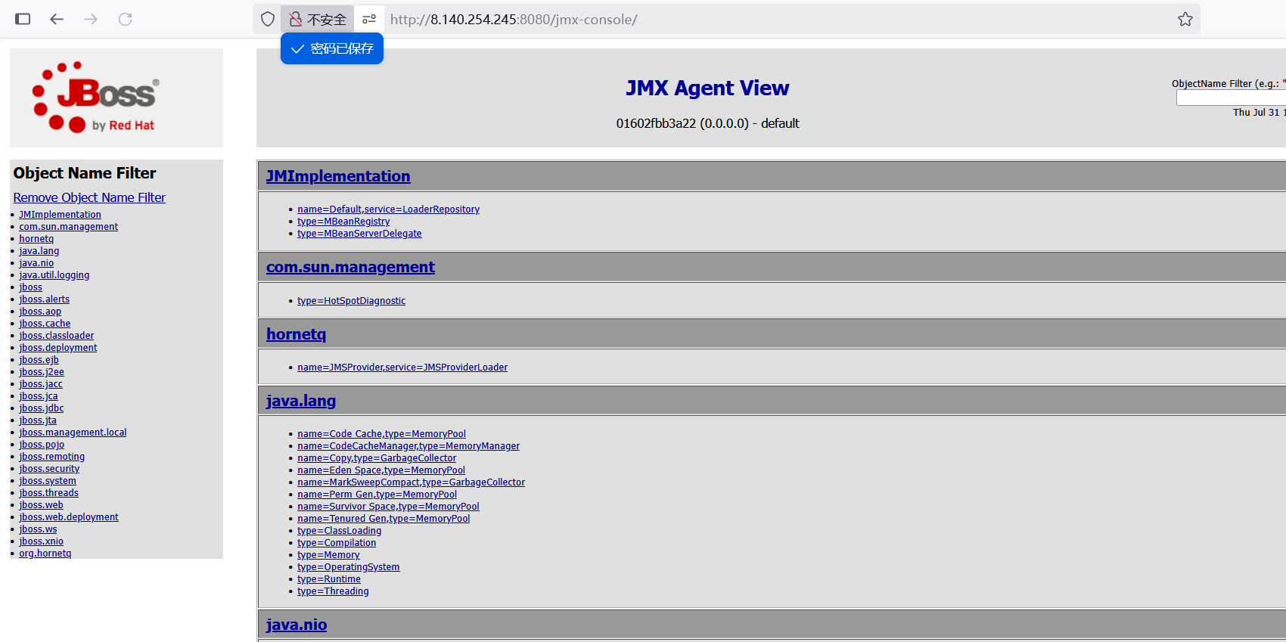The width and height of the screenshot is (1286, 642).
Task: Open Remove Object Name Filter link
Action: tap(89, 197)
